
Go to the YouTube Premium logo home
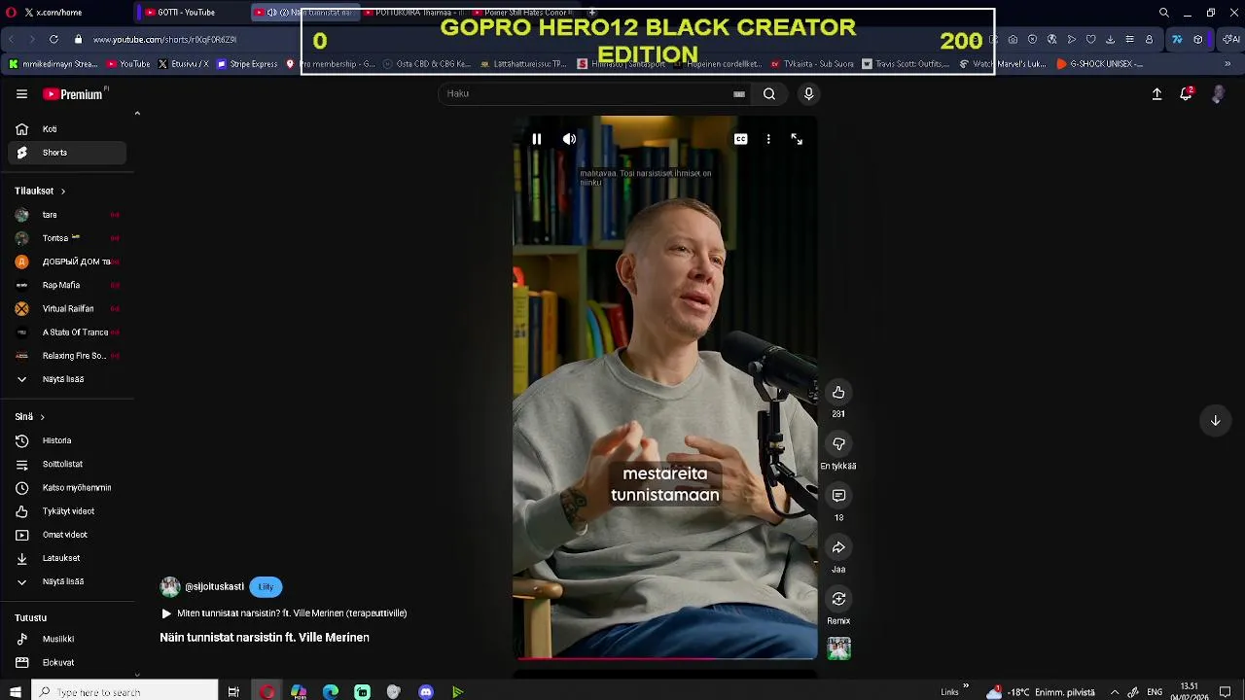coord(73,94)
